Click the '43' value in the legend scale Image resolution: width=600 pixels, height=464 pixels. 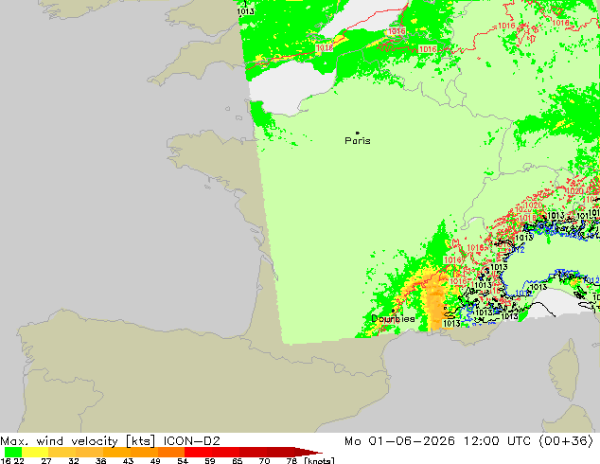[x=128, y=460]
